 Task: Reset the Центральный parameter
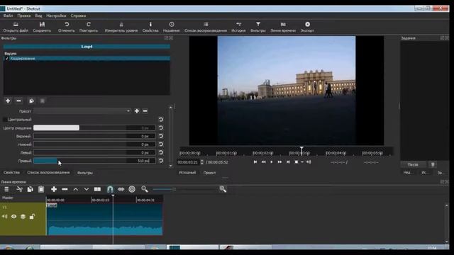tap(161, 120)
